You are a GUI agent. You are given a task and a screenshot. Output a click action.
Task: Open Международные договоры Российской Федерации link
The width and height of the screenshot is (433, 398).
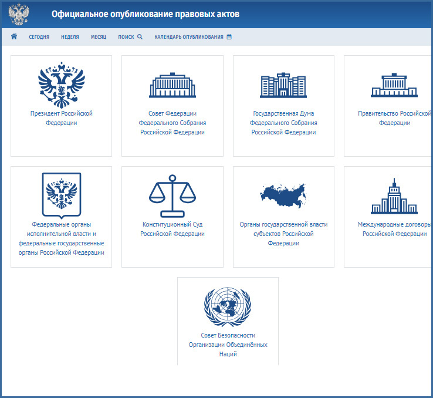[394, 229]
